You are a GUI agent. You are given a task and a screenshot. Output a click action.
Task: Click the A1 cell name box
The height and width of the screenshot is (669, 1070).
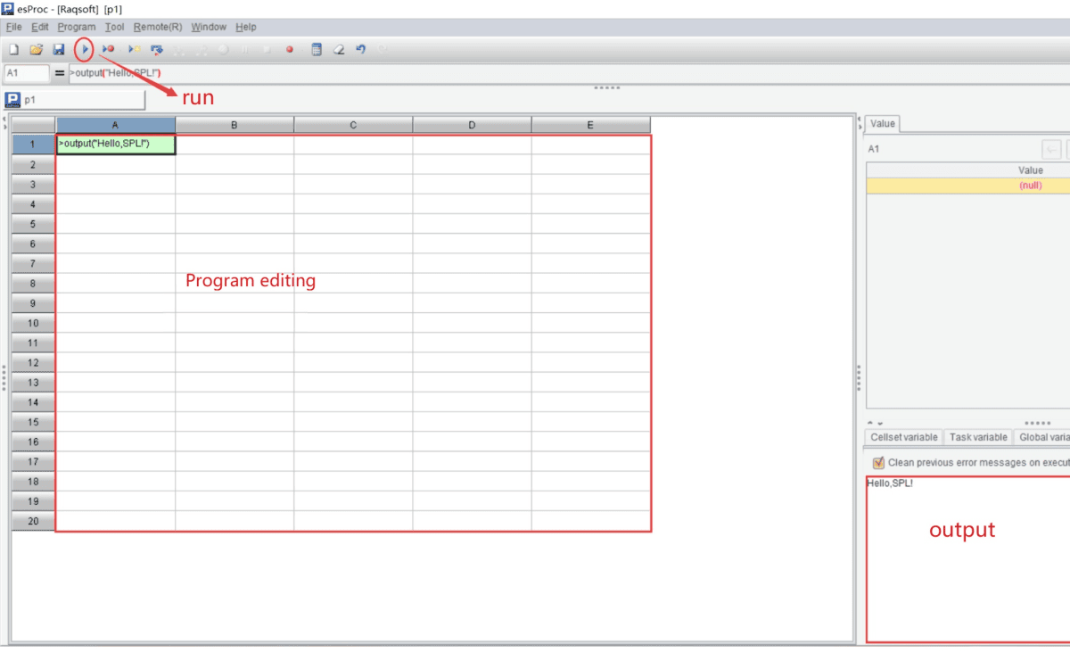[27, 73]
